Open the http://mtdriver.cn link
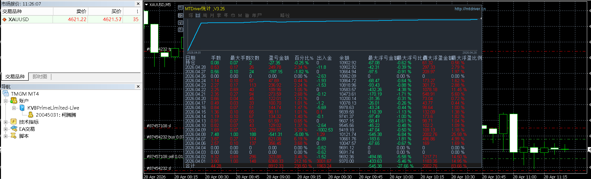The width and height of the screenshot is (591, 179). click(x=470, y=9)
